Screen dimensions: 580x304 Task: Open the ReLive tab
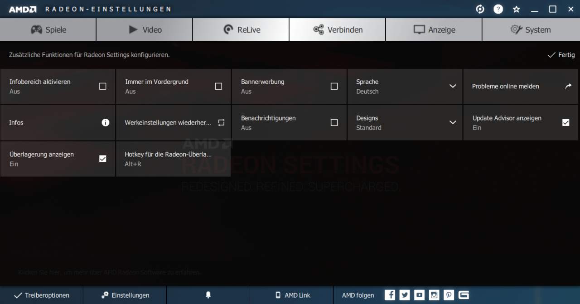(x=241, y=29)
